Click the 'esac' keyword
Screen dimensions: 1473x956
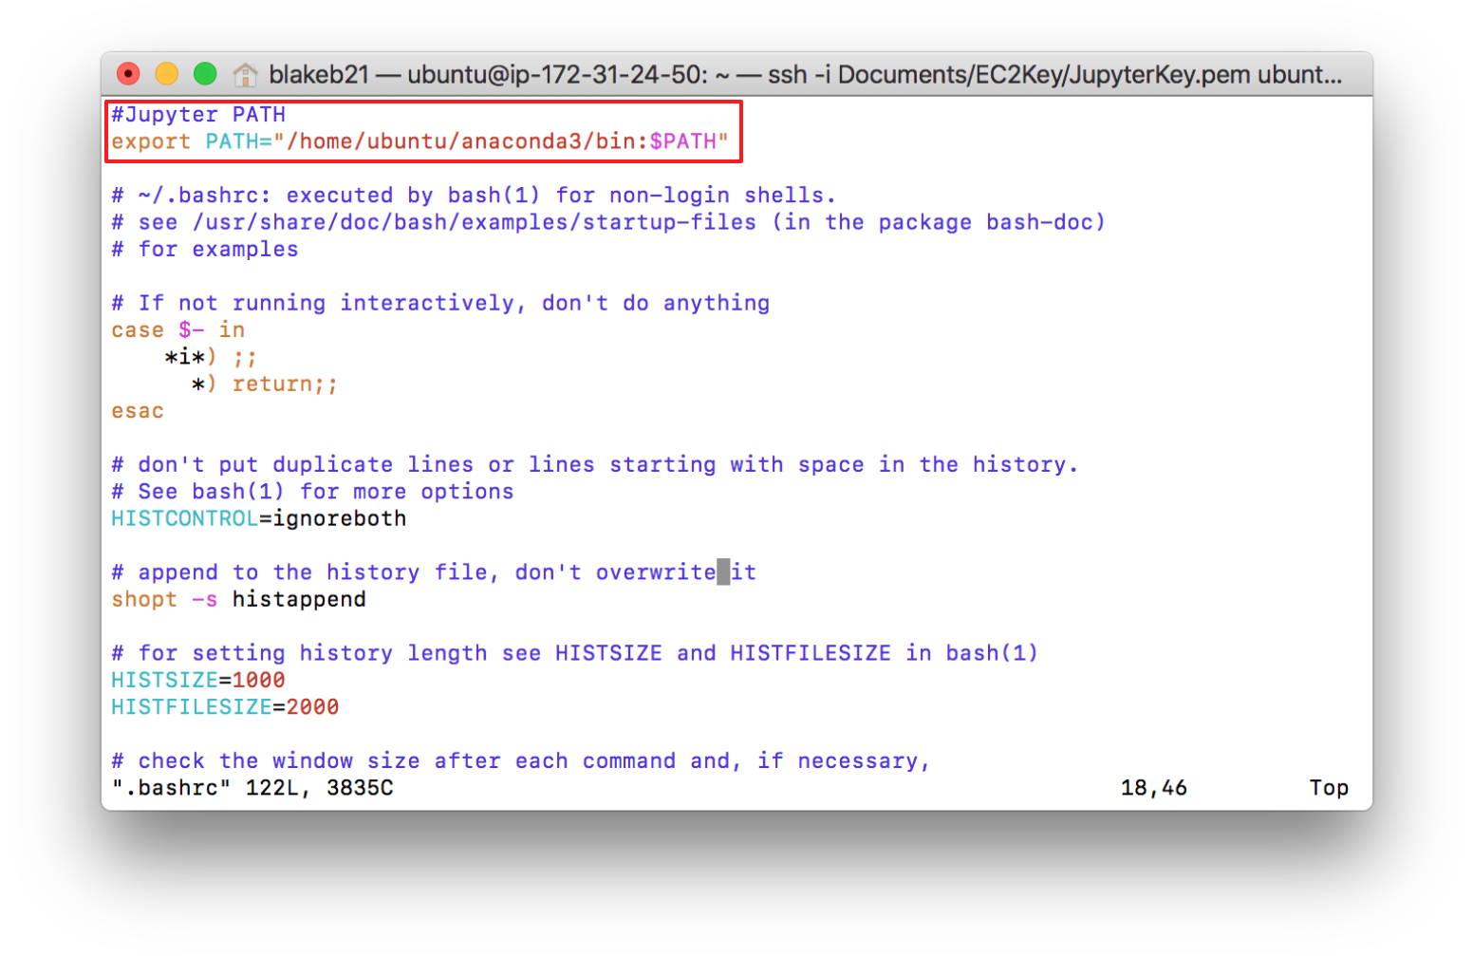(138, 411)
